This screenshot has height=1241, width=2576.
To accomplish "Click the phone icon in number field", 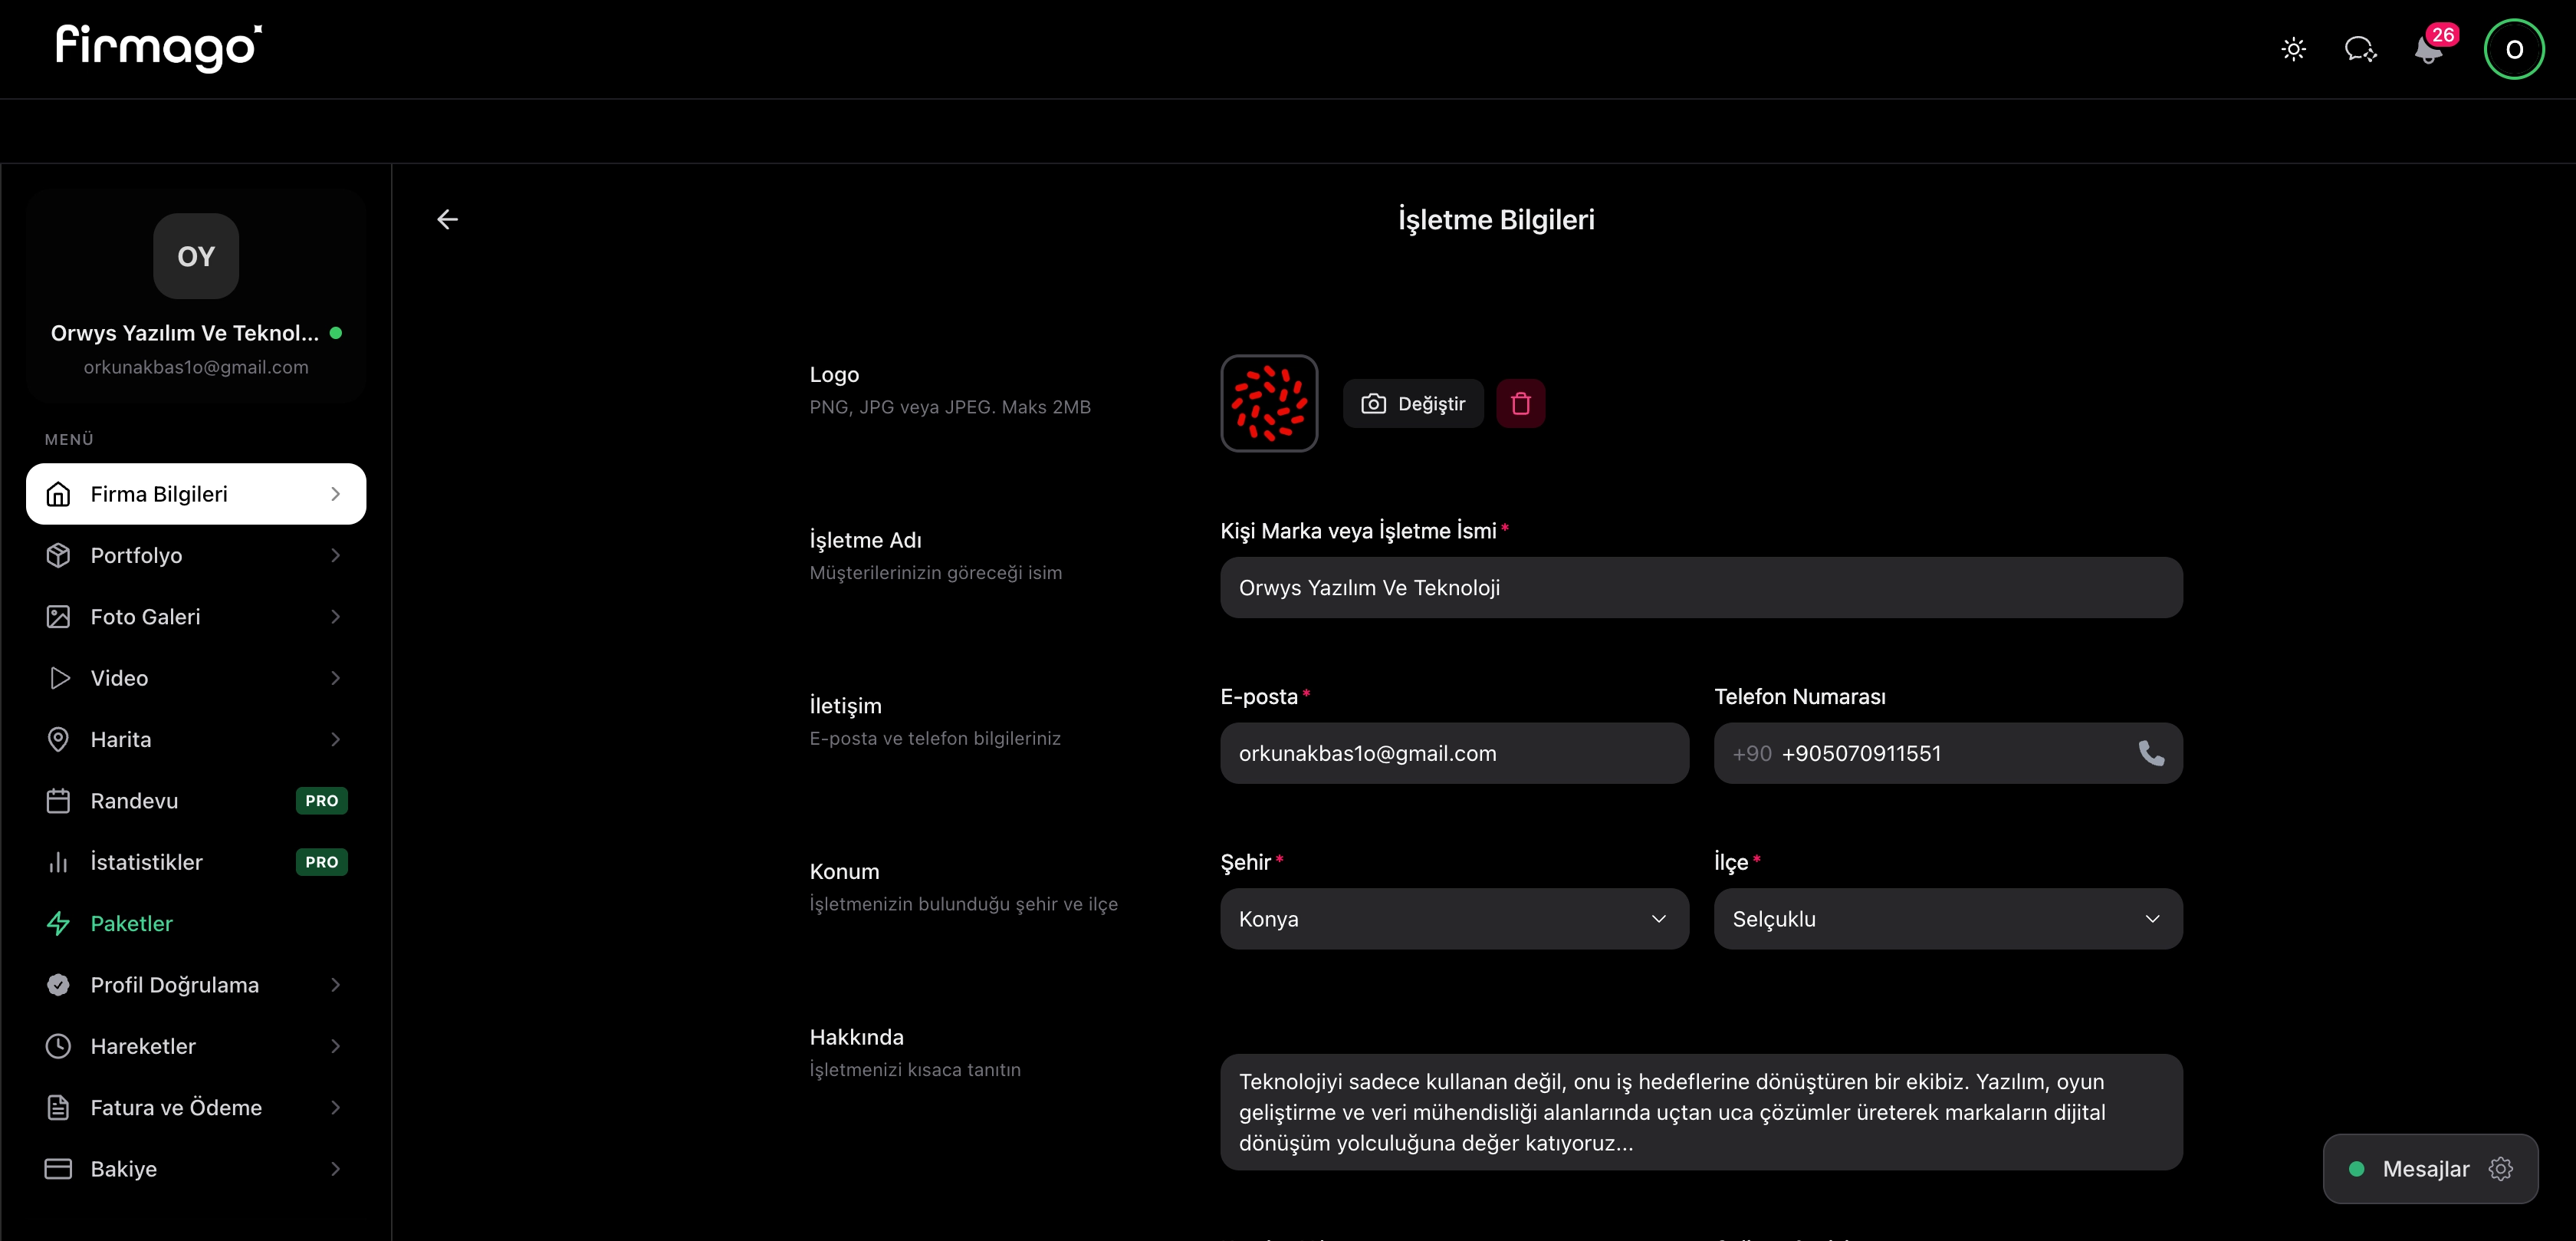I will click(x=2151, y=752).
